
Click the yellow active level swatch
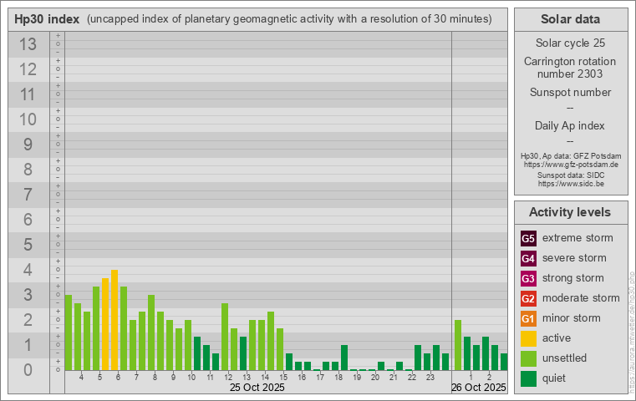528,338
